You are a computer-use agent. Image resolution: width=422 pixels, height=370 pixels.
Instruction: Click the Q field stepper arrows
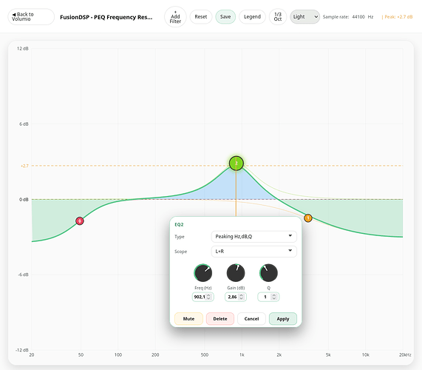click(x=274, y=297)
